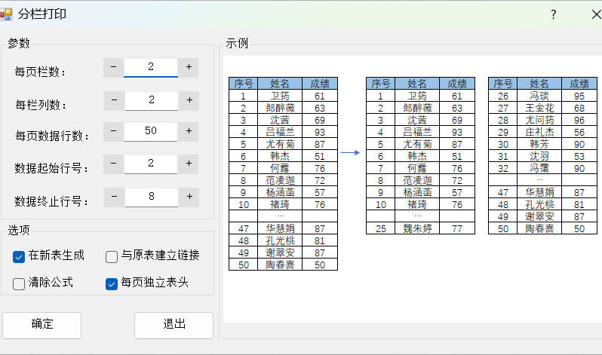Increase 每页数据行数 with its plus button
This screenshot has height=355, width=602.
tap(189, 132)
